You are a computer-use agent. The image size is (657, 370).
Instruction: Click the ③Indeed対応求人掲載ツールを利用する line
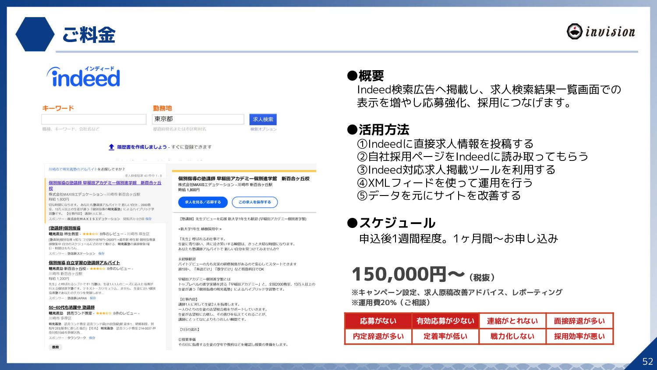456,170
